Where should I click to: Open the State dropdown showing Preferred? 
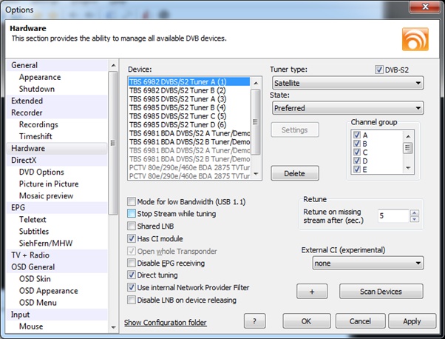(347, 108)
